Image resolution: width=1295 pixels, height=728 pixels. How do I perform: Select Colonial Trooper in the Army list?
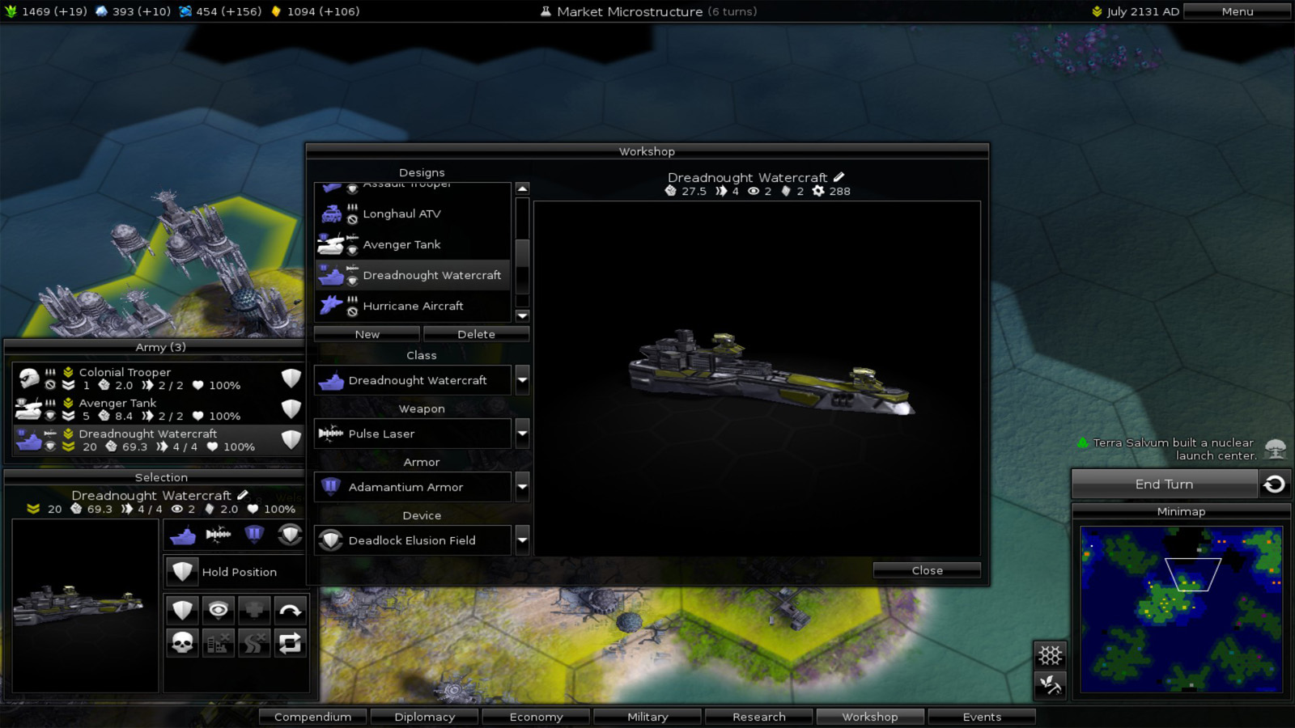coord(159,379)
